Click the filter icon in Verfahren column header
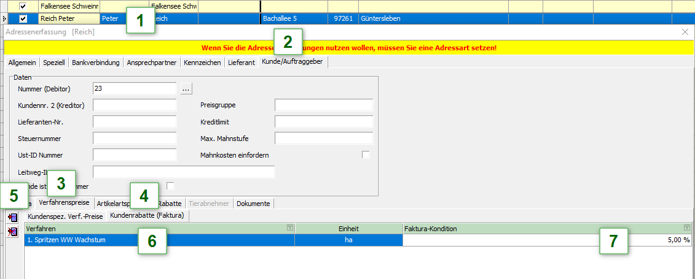 coord(289,228)
